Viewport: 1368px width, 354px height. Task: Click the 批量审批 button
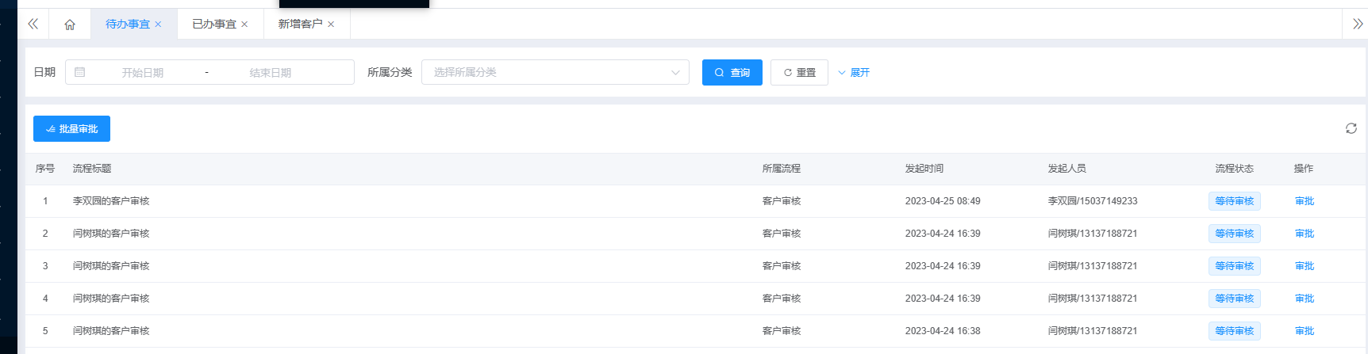(x=71, y=128)
